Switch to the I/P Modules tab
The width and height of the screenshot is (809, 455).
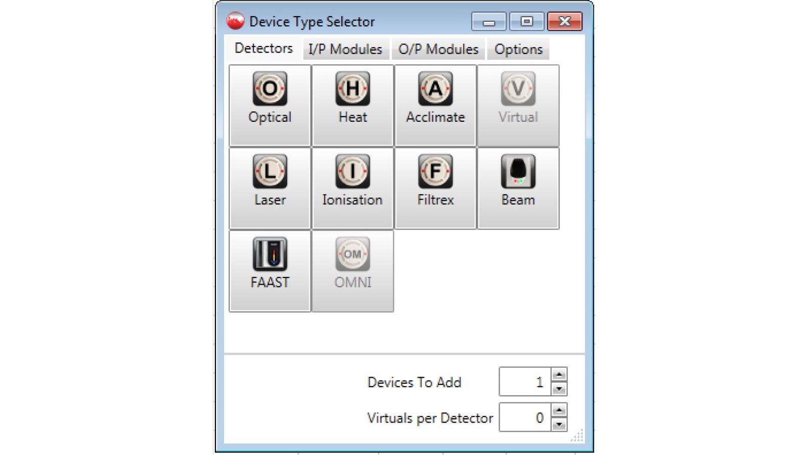tap(345, 49)
